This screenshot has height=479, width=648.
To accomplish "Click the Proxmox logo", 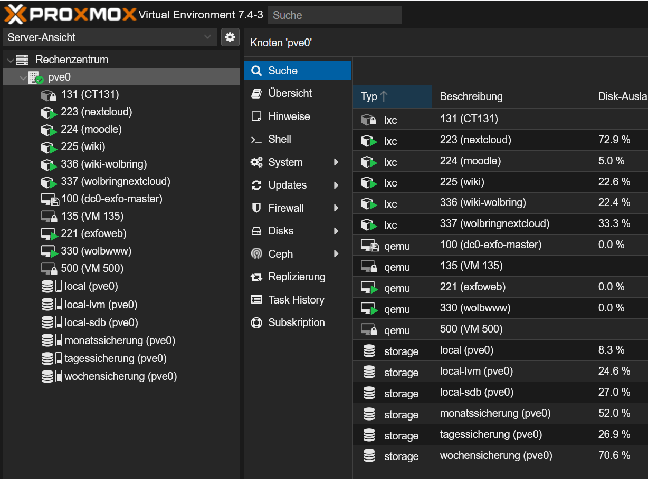I will coord(70,14).
